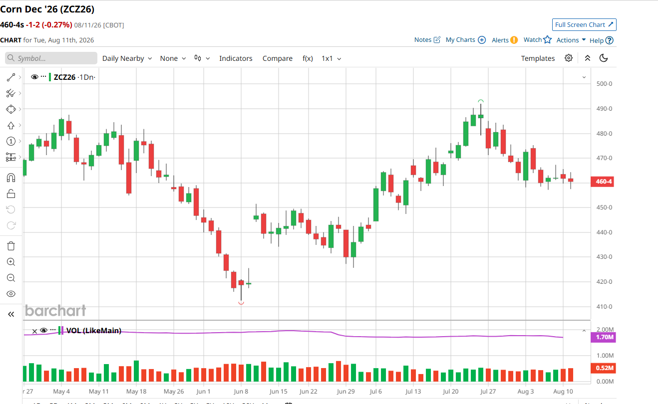658x404 pixels.
Task: Open the Daily Nearby period dropdown
Action: [127, 58]
